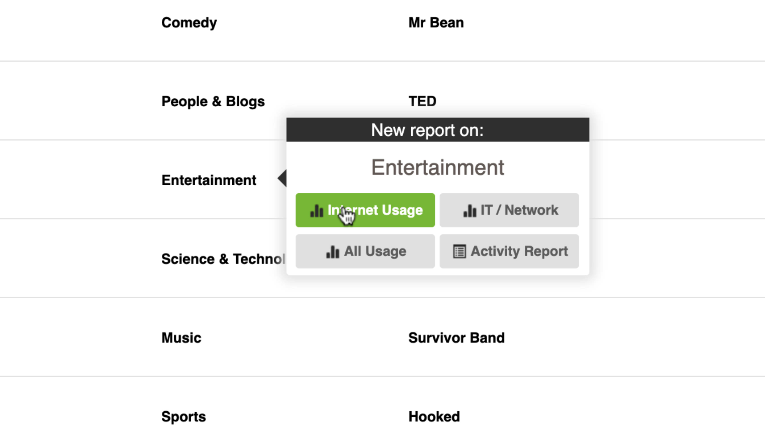The height and width of the screenshot is (430, 765).
Task: Select the Music category row
Action: [181, 337]
